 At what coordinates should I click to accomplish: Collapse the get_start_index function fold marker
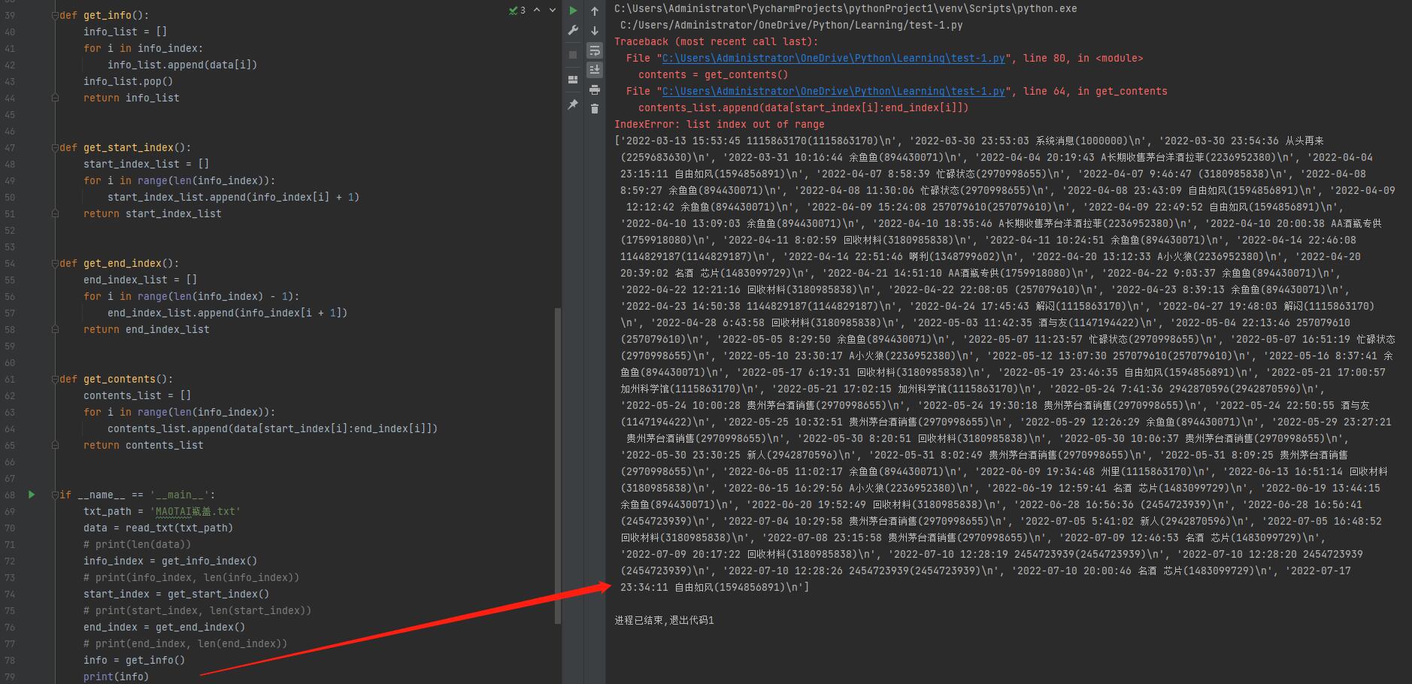56,147
